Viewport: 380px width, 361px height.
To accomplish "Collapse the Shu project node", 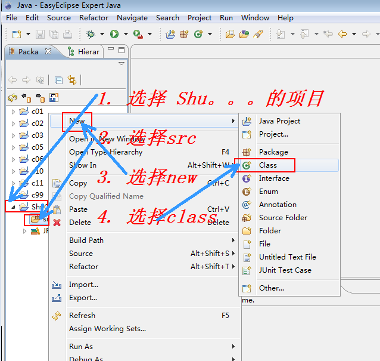I will [x=13, y=207].
